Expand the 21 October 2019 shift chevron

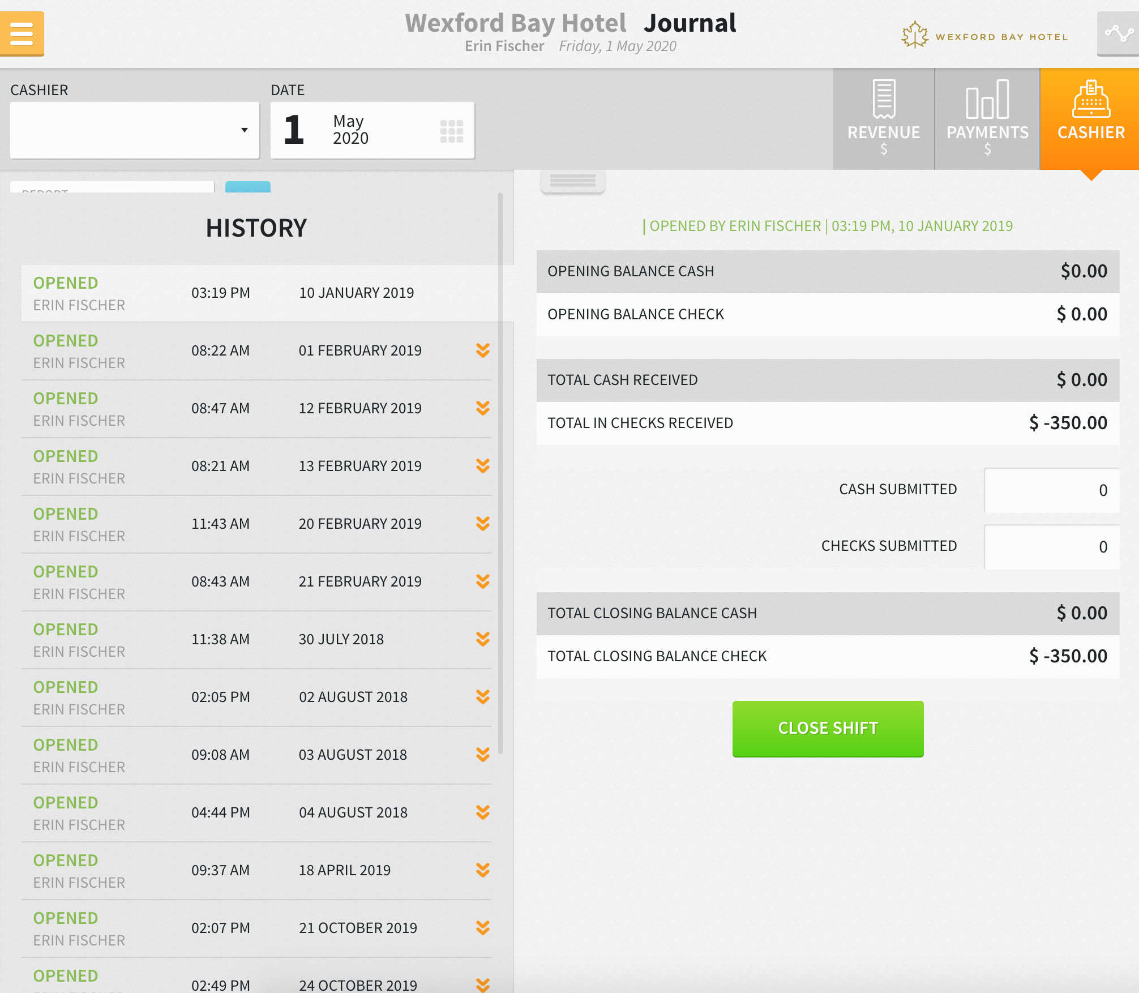pos(482,928)
